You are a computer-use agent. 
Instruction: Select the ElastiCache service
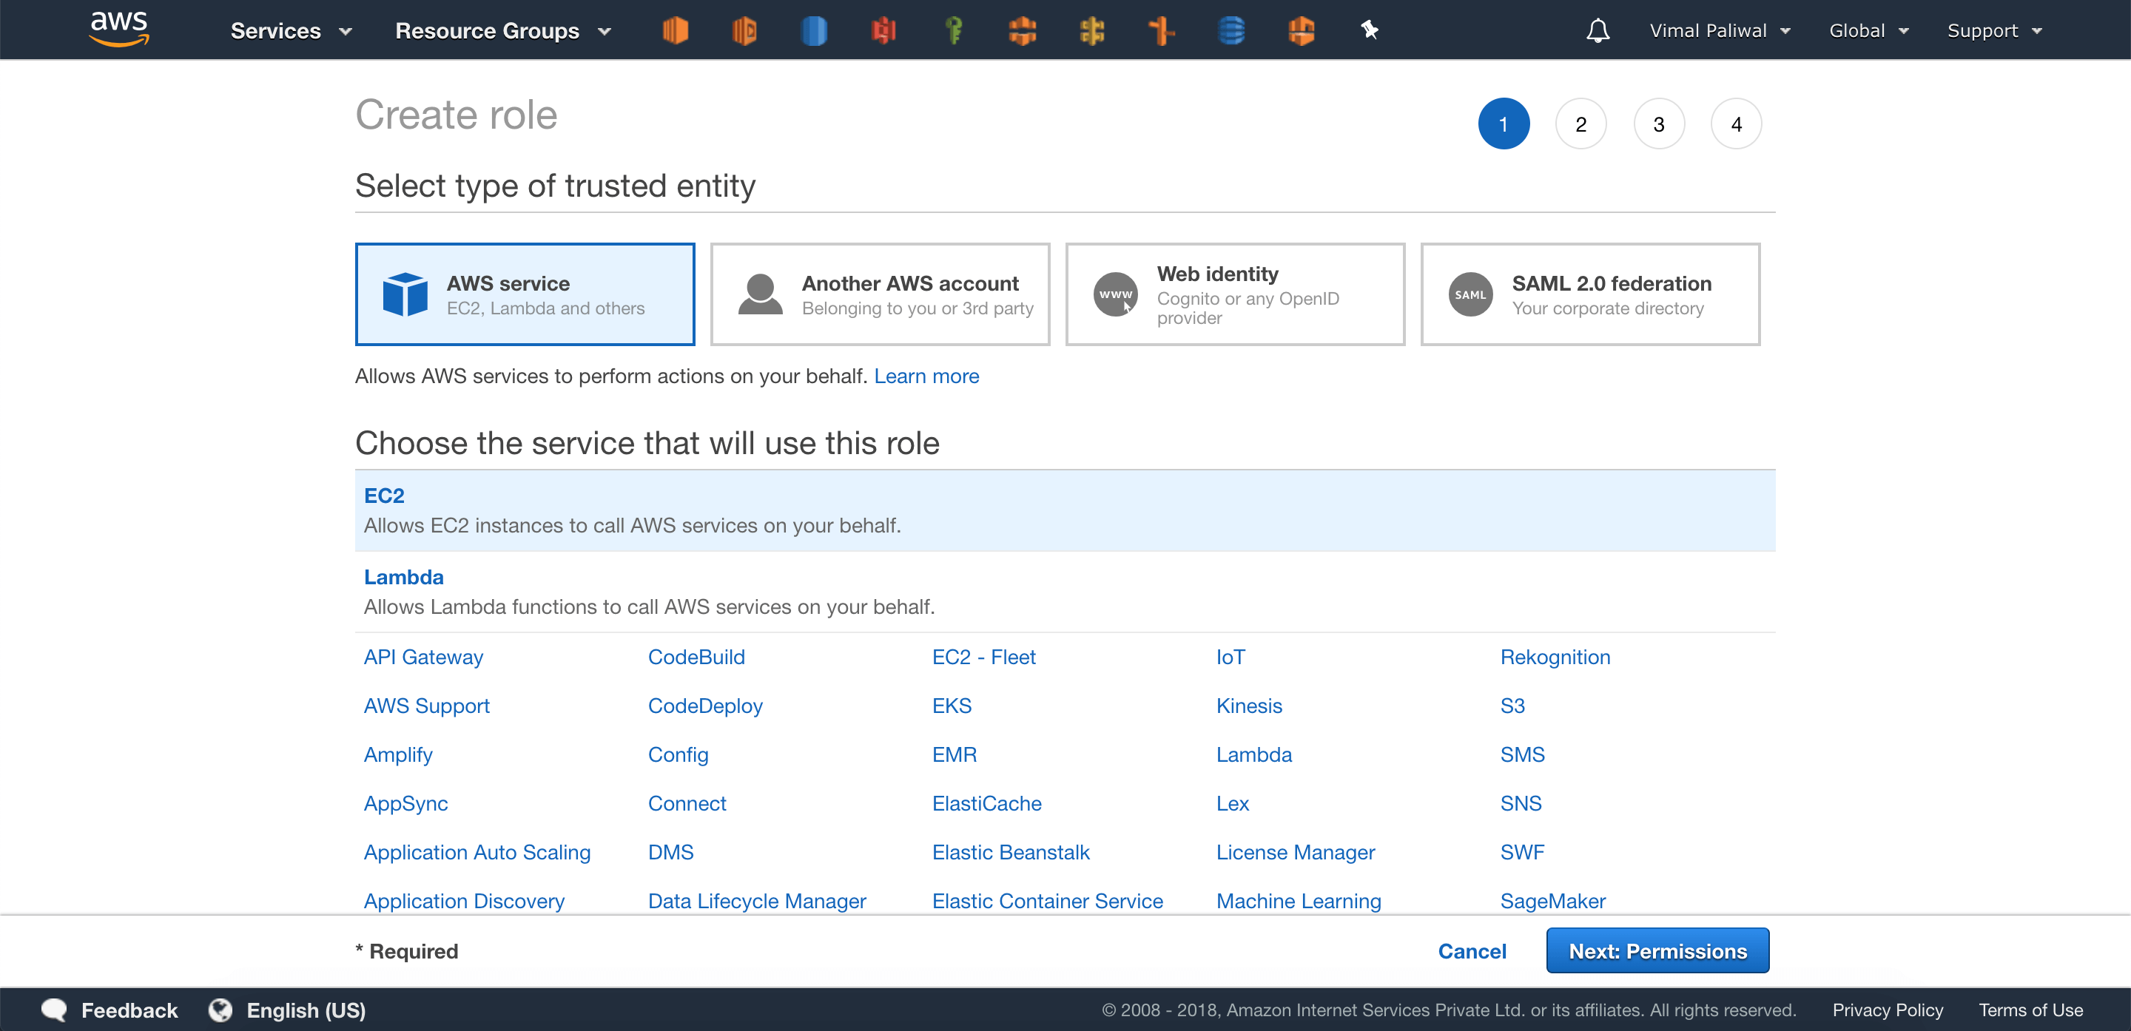(986, 802)
